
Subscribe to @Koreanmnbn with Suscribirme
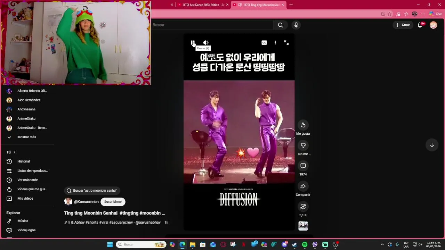[113, 202]
